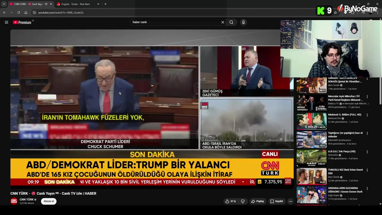The image size is (382, 215).
Task: Open Mevzular Açık Mikrofon 3:10:53 thumbnail
Action: (x=311, y=103)
